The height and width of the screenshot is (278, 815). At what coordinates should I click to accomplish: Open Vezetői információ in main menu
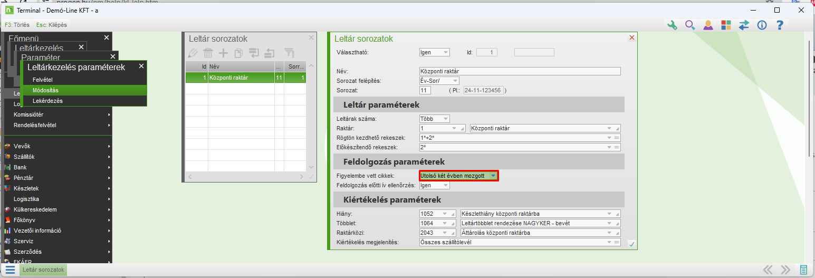(58, 231)
